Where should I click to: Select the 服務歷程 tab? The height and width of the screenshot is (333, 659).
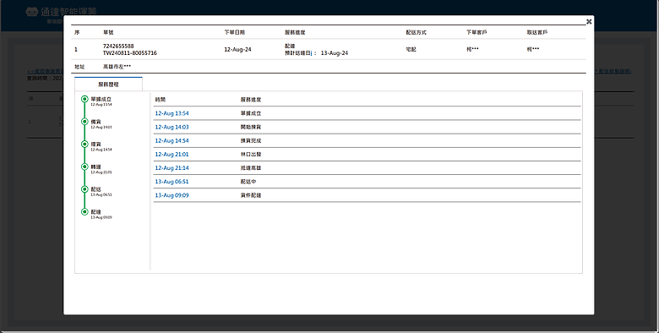click(108, 84)
